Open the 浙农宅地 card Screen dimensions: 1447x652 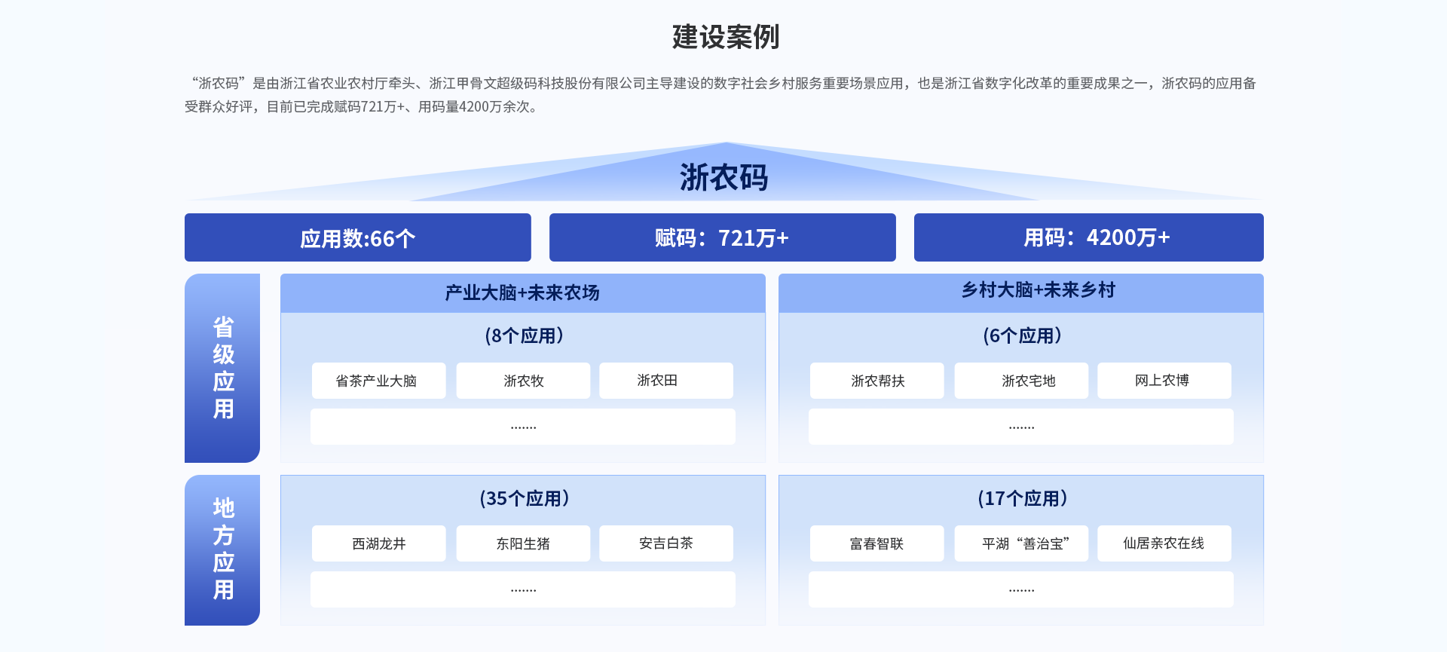point(1021,381)
